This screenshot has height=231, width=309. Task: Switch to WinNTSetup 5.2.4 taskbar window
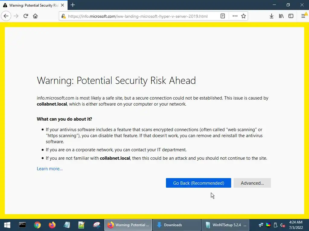225,225
